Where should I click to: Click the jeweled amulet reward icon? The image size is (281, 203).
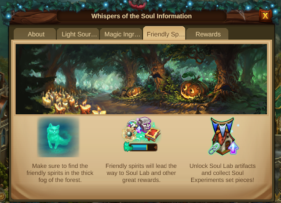pos(129,134)
